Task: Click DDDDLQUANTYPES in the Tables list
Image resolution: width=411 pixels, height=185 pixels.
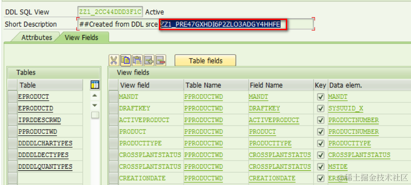Action: click(x=45, y=167)
